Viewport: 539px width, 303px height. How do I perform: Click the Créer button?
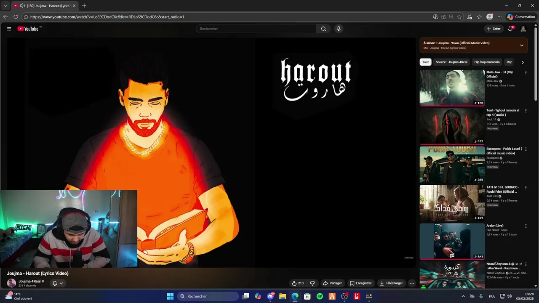(494, 29)
